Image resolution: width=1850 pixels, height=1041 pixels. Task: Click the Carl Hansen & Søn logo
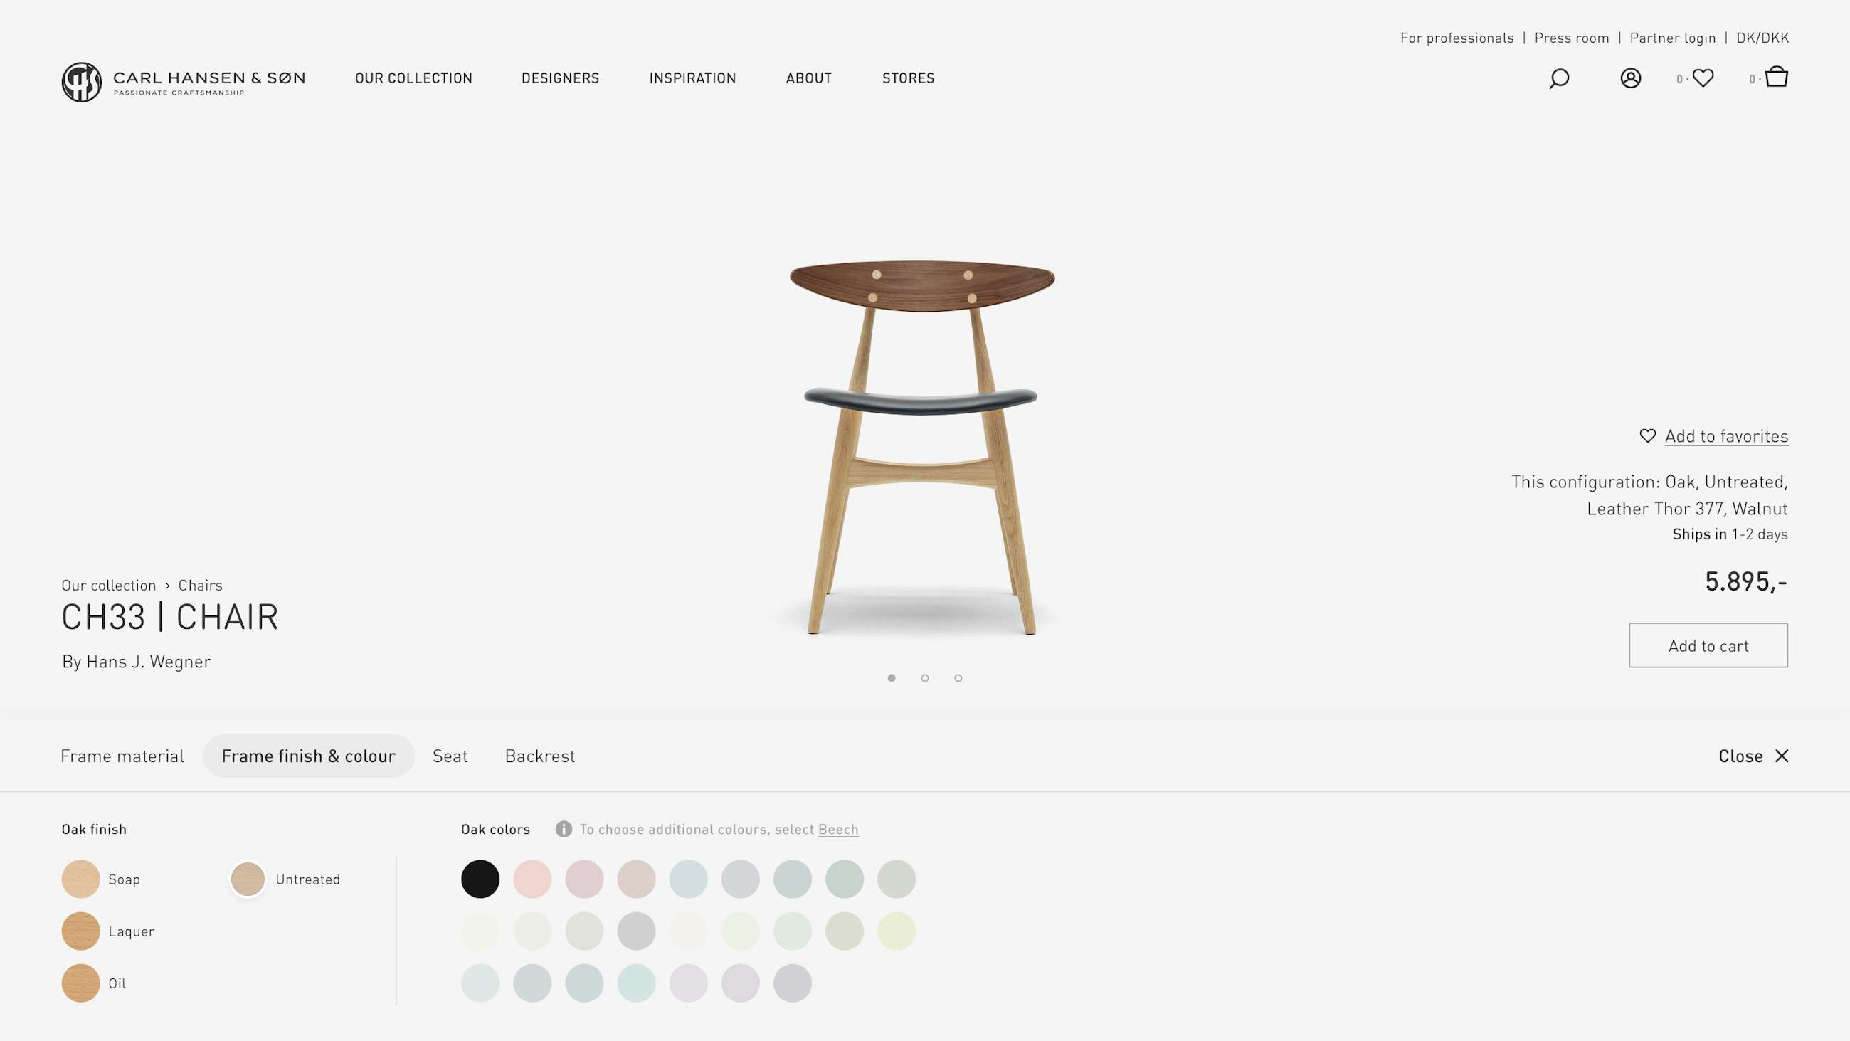tap(183, 82)
